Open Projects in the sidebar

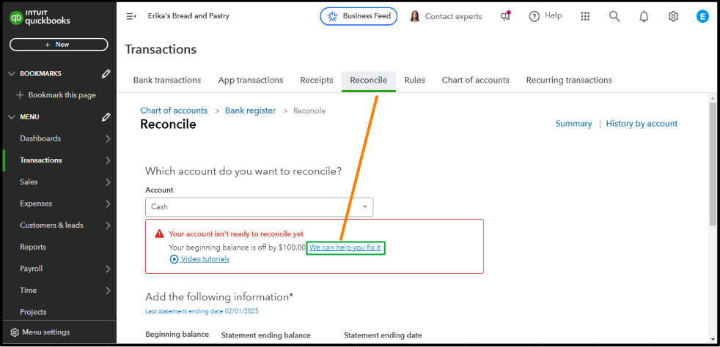click(x=33, y=312)
